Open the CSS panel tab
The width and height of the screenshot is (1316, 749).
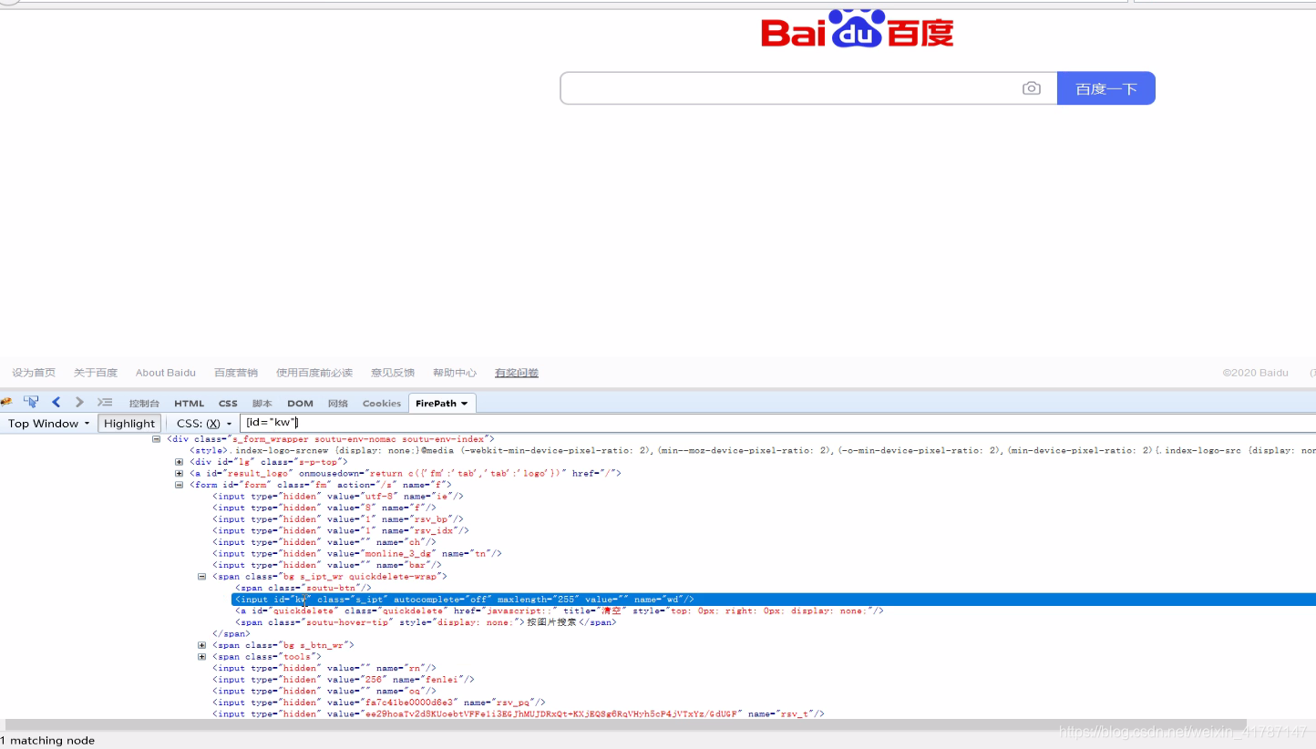coord(228,404)
